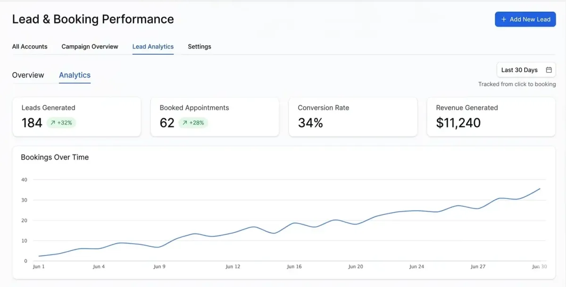Viewport: 566px width, 287px height.
Task: Open the Settings tab
Action: click(x=200, y=47)
